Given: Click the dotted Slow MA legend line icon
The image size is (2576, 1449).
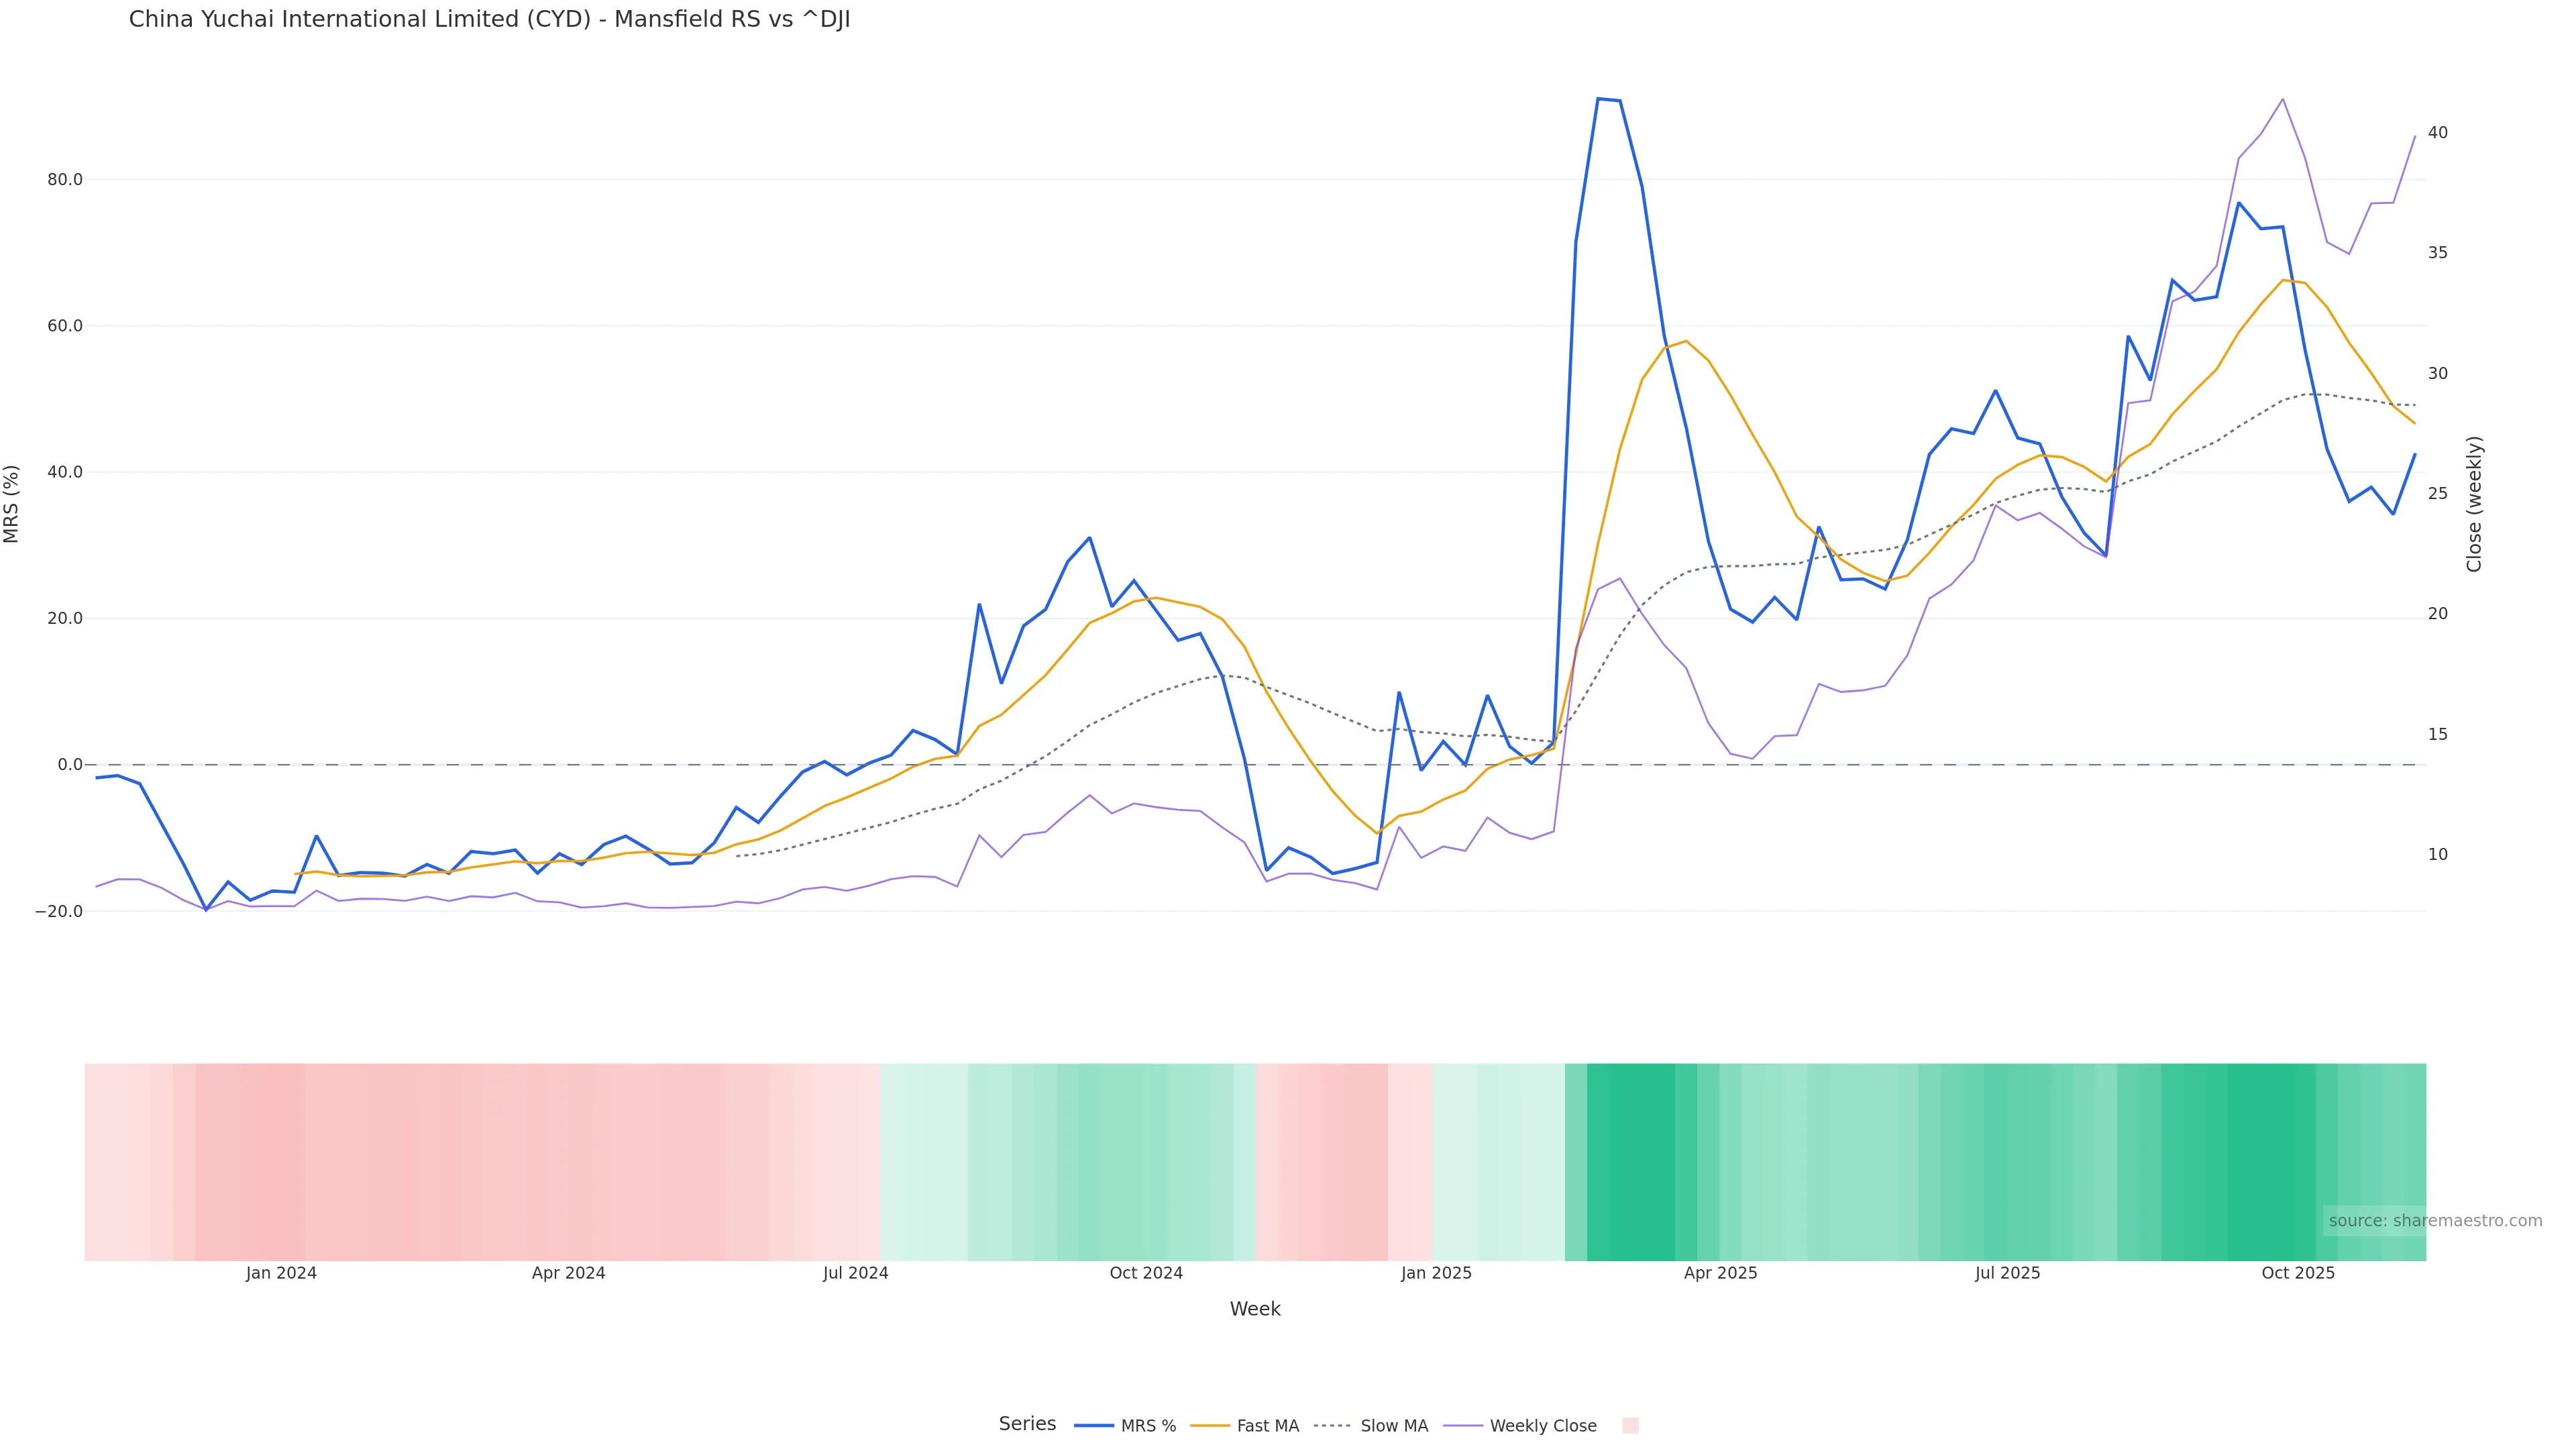Looking at the screenshot, I should 1332,1426.
